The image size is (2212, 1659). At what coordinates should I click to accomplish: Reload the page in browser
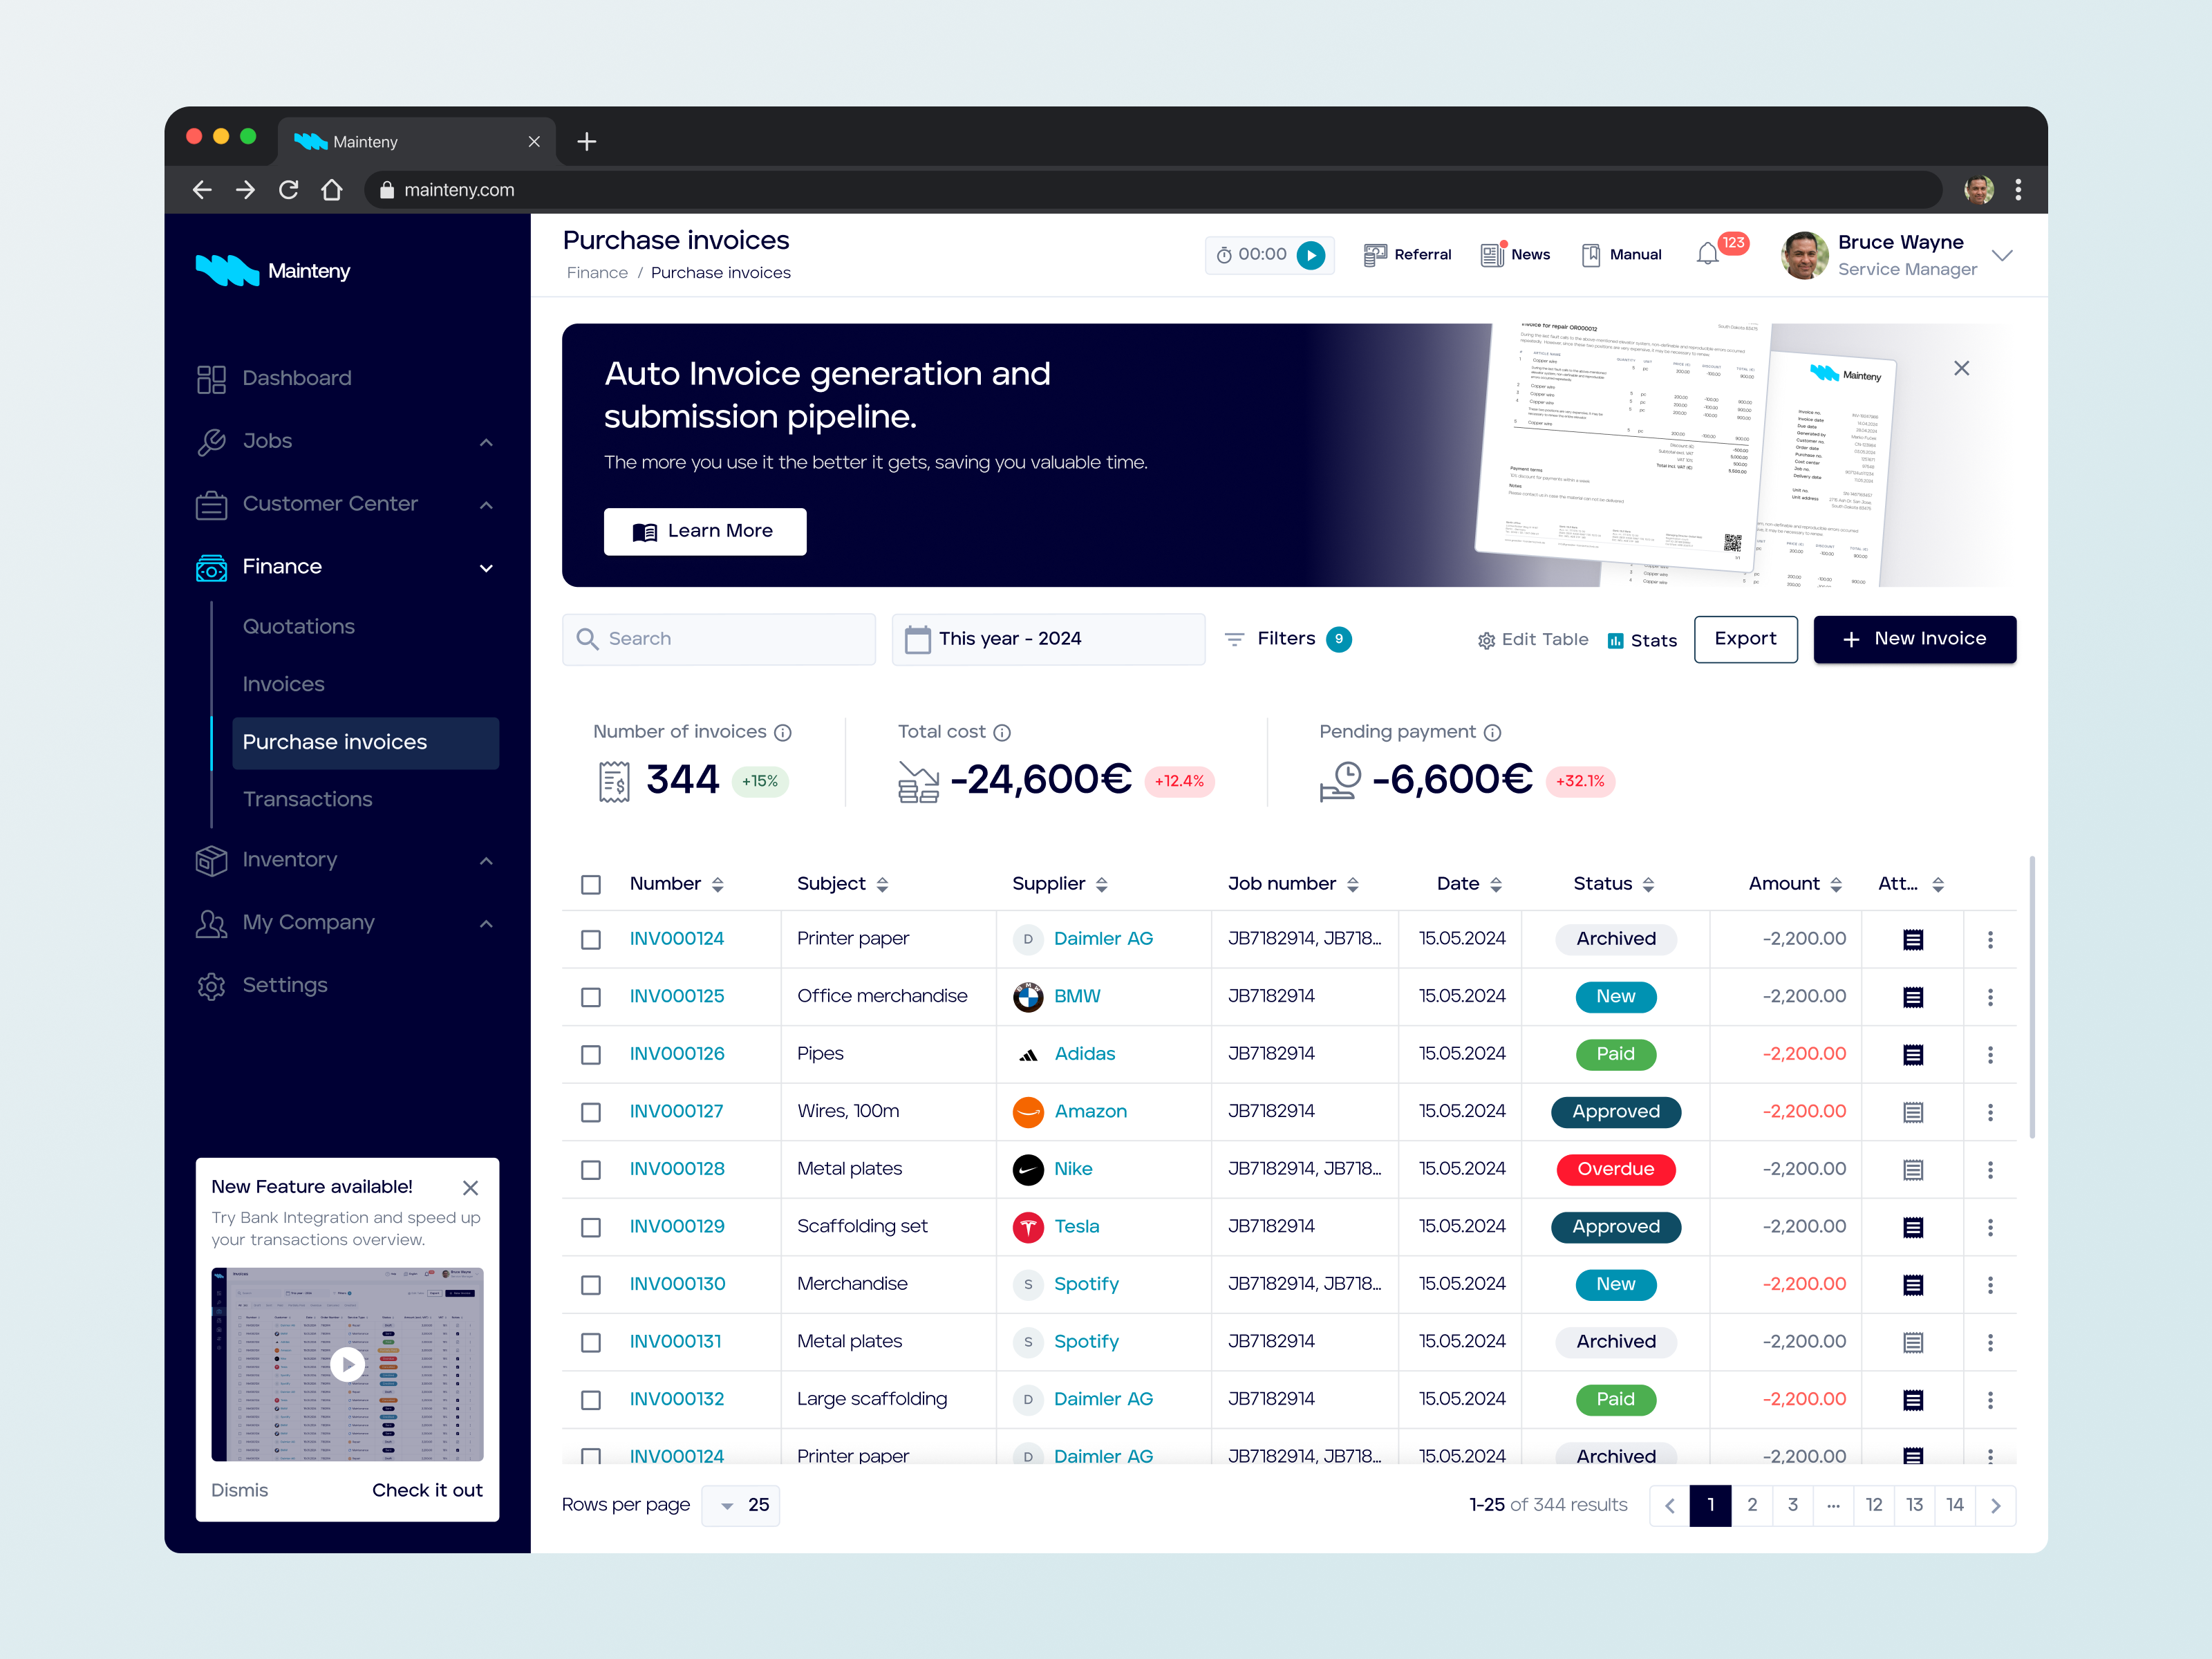(288, 190)
